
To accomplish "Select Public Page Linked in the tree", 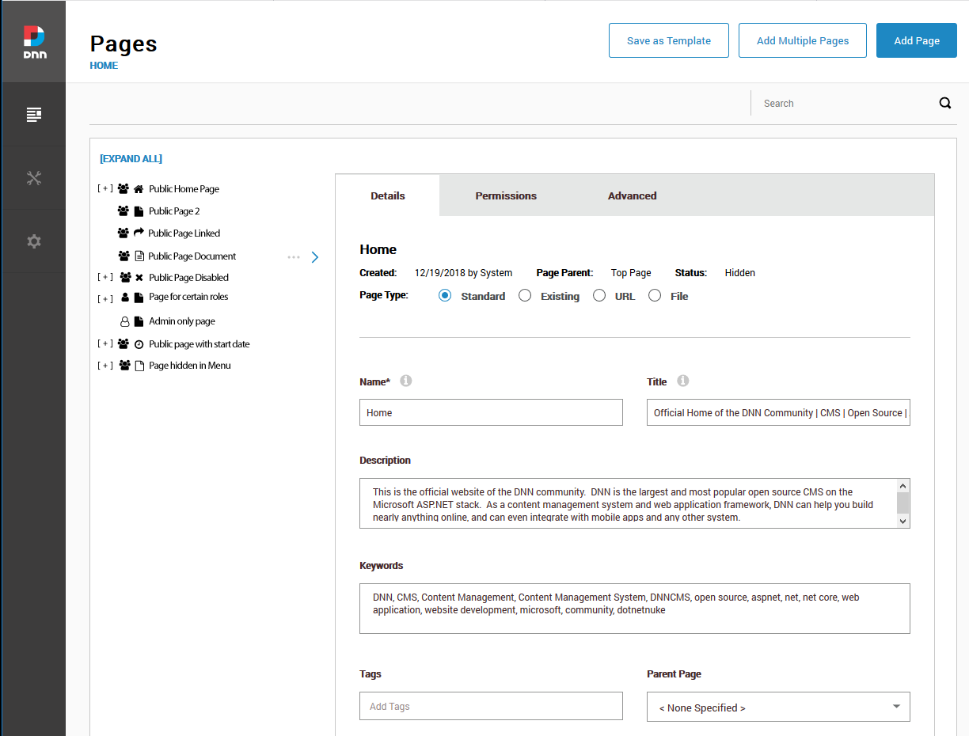I will [184, 233].
